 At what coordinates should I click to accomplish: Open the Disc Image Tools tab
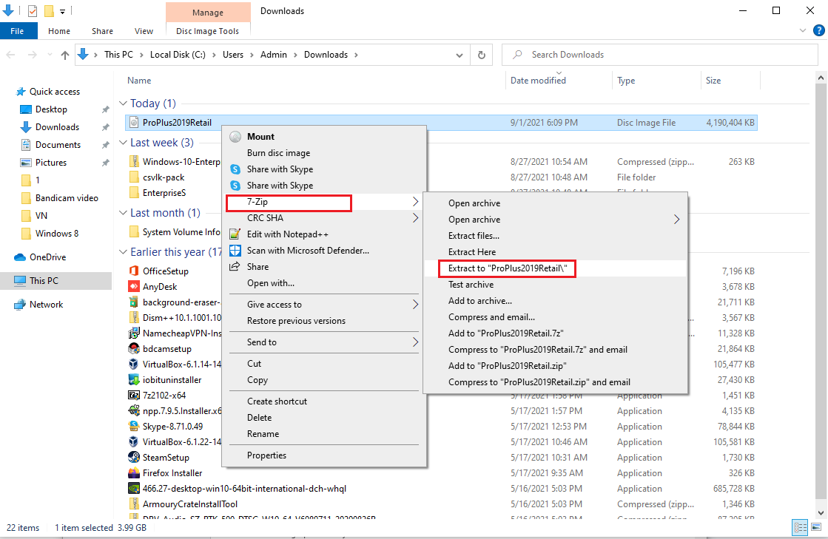[x=207, y=31]
